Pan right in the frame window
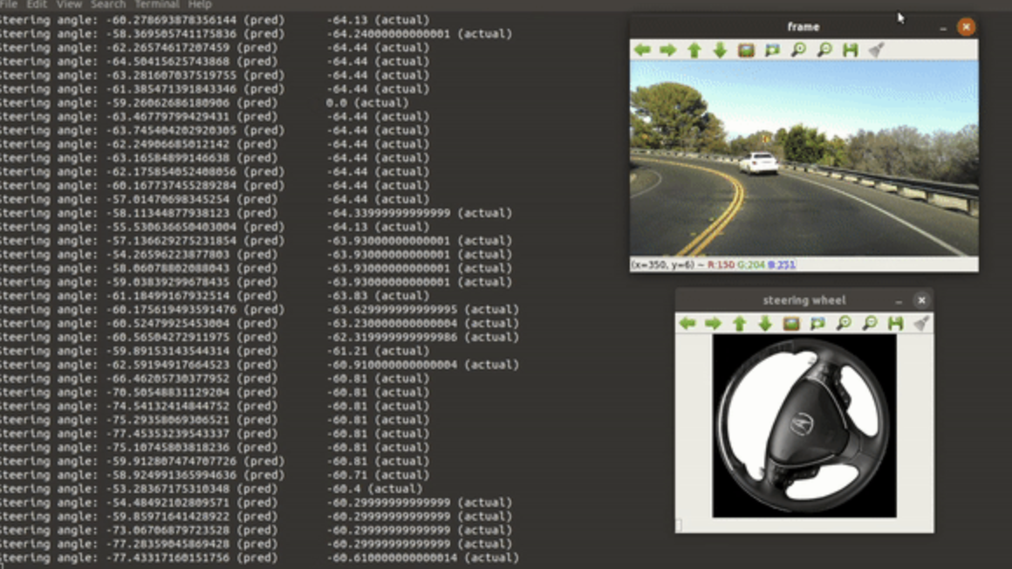The image size is (1012, 569). point(668,50)
